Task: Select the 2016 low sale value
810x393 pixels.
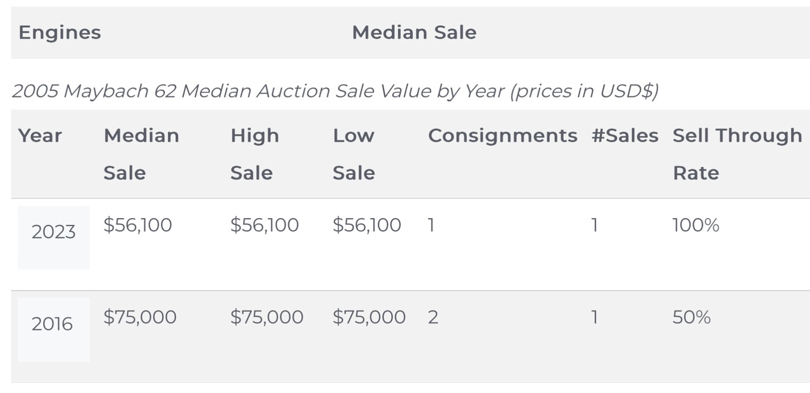Action: pos(369,317)
